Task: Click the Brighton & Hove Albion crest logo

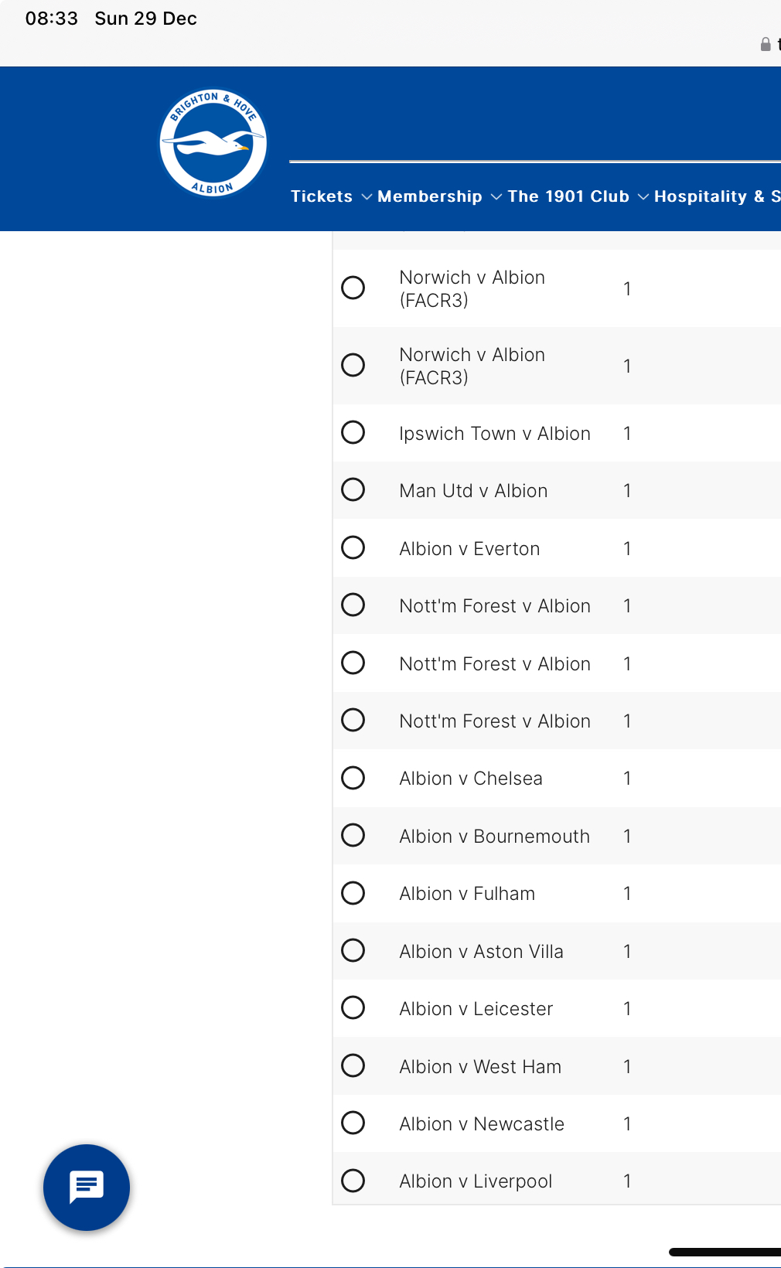Action: 213,143
